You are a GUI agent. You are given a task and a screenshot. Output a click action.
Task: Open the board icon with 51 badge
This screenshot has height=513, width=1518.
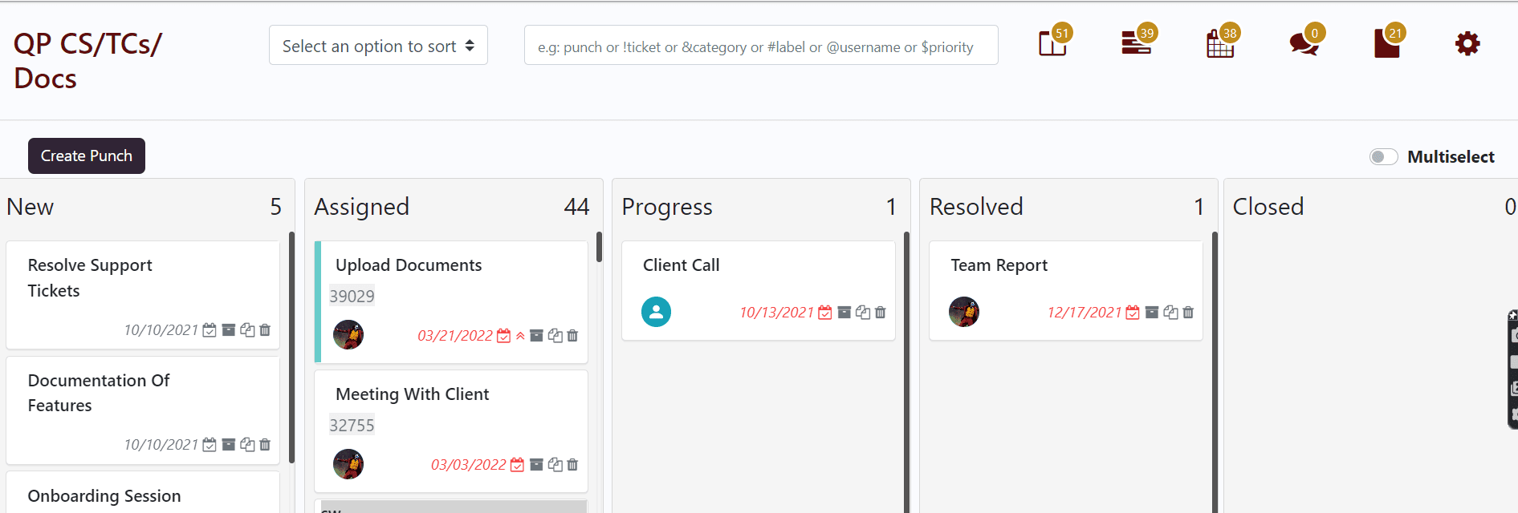coord(1052,43)
